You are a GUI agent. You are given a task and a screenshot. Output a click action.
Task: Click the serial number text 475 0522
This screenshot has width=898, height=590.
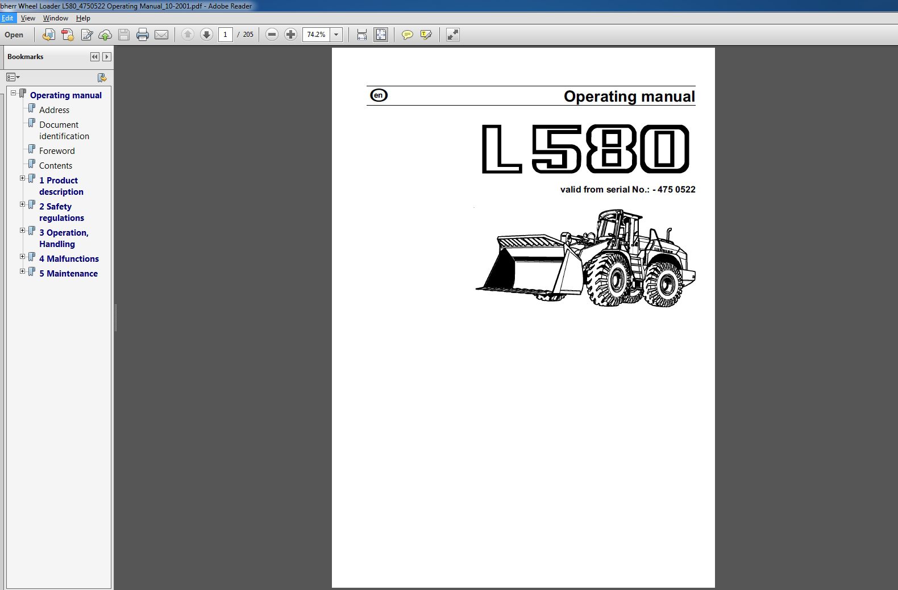point(676,190)
